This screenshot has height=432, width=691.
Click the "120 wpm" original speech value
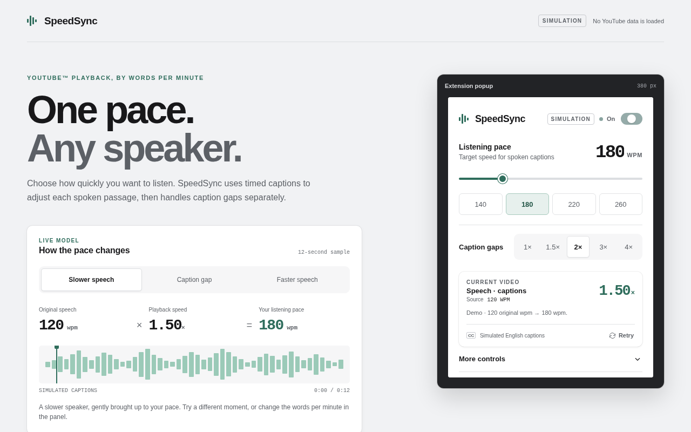(58, 325)
